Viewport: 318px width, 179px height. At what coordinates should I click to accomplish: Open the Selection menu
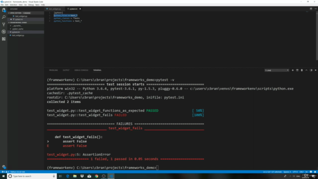13,4
